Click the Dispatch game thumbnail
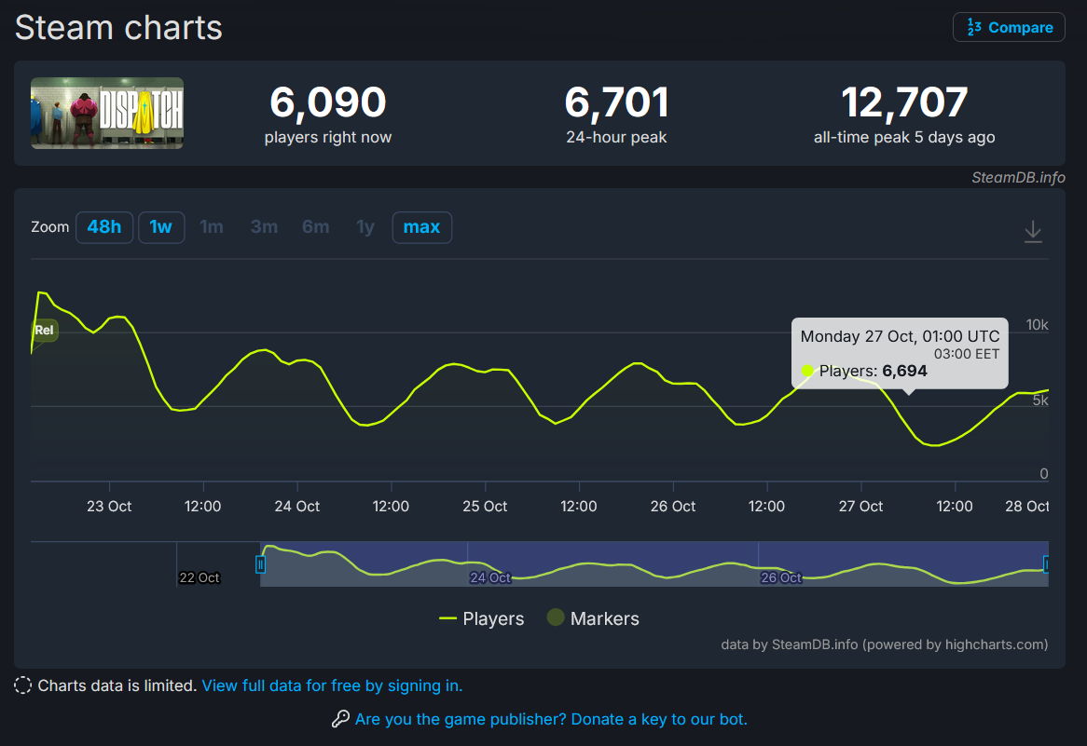Screen dimensions: 1087x746 [107, 113]
